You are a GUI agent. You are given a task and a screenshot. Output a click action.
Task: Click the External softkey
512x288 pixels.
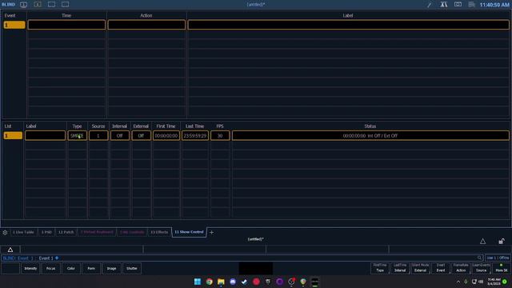click(x=420, y=268)
